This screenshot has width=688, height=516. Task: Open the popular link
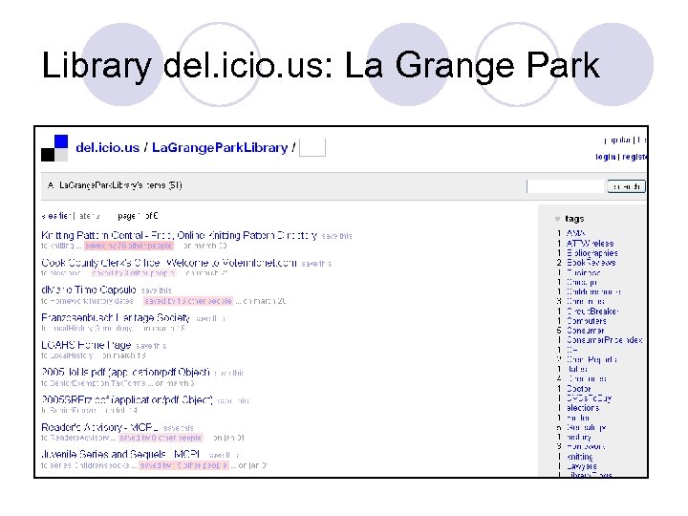pyautogui.click(x=617, y=140)
